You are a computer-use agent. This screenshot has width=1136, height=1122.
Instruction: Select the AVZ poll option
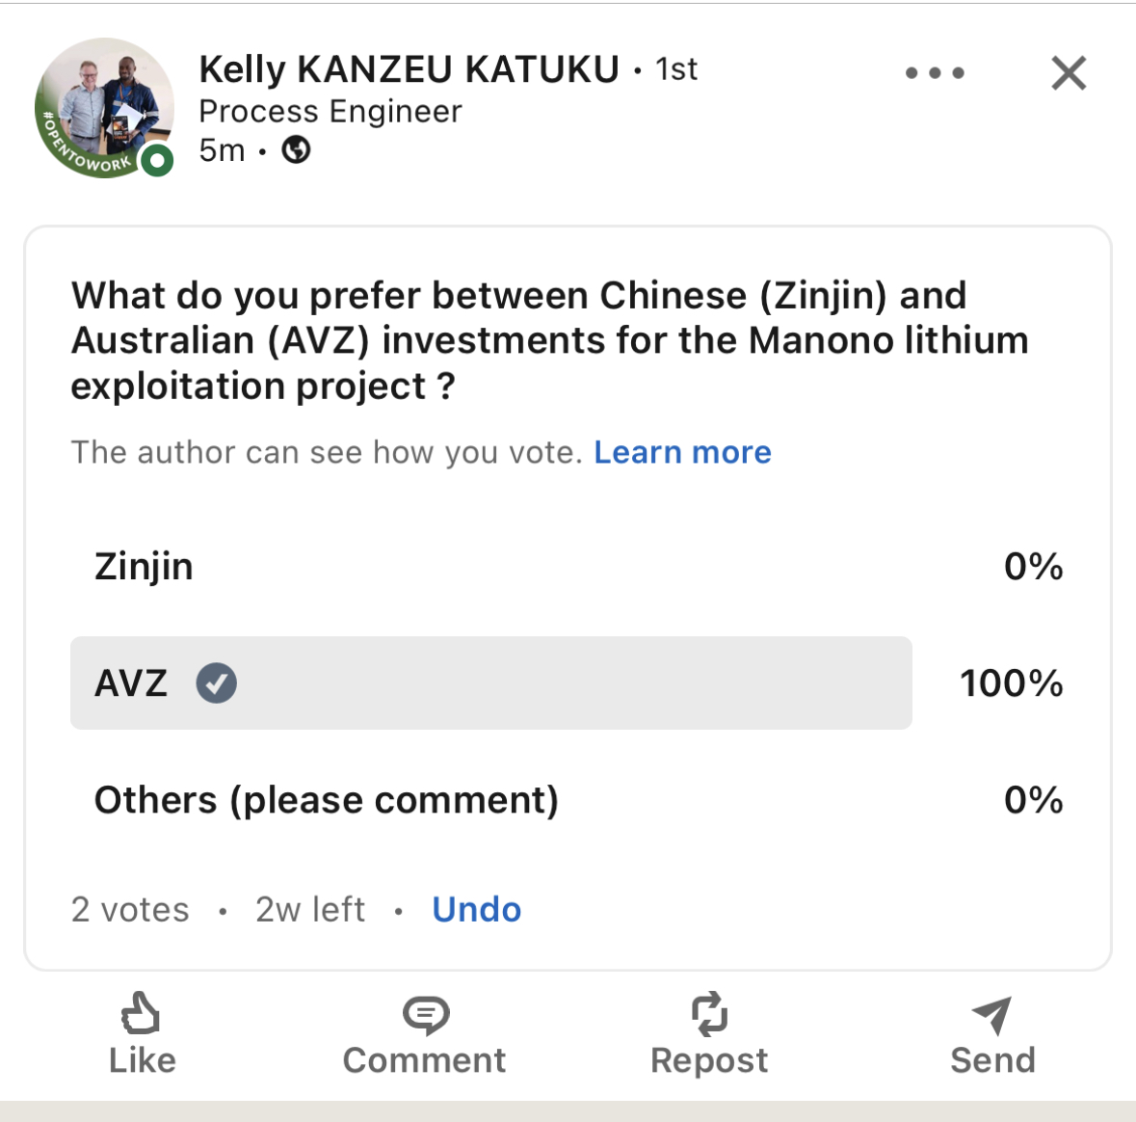132,683
